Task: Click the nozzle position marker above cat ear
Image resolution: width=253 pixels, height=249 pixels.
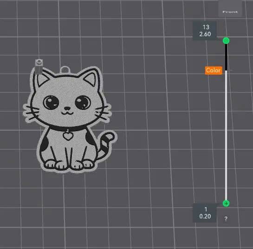Action: [x=39, y=66]
